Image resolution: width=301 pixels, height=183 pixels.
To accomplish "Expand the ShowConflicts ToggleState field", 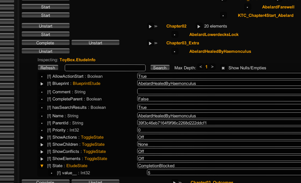I will click(x=42, y=152).
